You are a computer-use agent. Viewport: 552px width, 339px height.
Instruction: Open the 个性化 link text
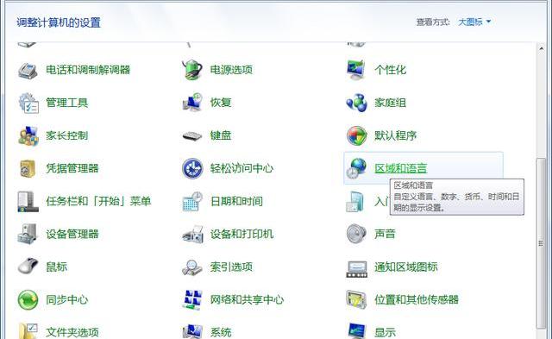click(390, 70)
